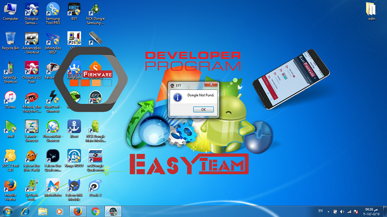This screenshot has width=387, height=217.
Task: Select the Kingo ROOT icon
Action: 74,159
